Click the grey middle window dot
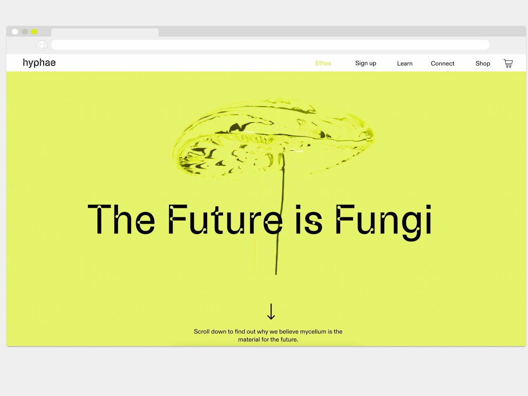 pyautogui.click(x=25, y=32)
